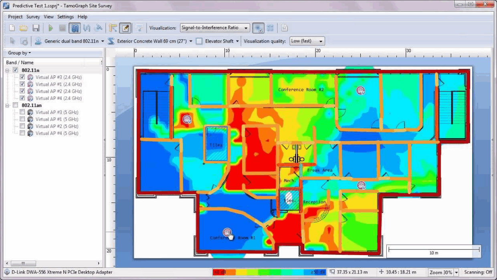Click the Open project folder icon

[23, 28]
